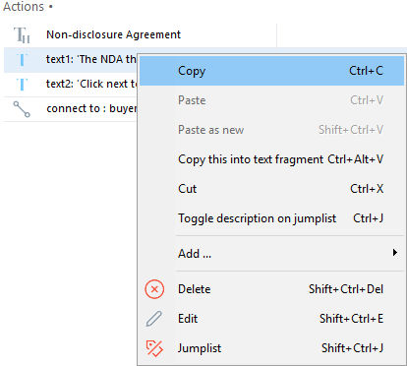Select the connect to : buyer row
This screenshot has width=407, height=366.
pos(70,109)
